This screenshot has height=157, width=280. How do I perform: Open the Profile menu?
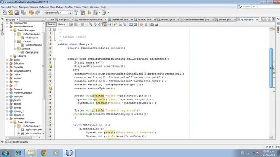point(69,7)
